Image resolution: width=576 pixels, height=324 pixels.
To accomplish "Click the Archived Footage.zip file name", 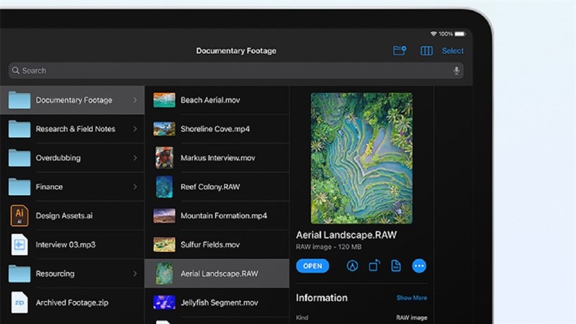I will [x=72, y=302].
